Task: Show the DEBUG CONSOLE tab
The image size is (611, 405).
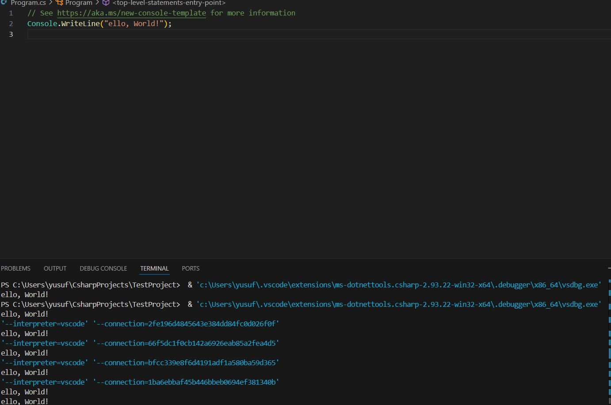Action: coord(103,268)
